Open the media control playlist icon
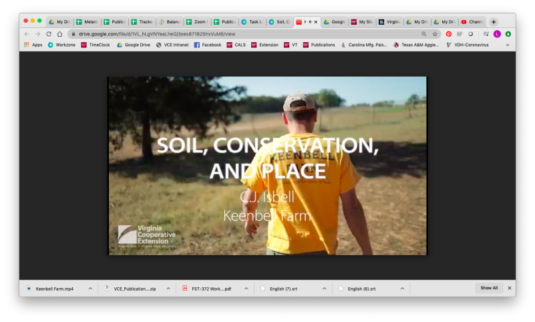The height and width of the screenshot is (322, 535). (x=486, y=34)
